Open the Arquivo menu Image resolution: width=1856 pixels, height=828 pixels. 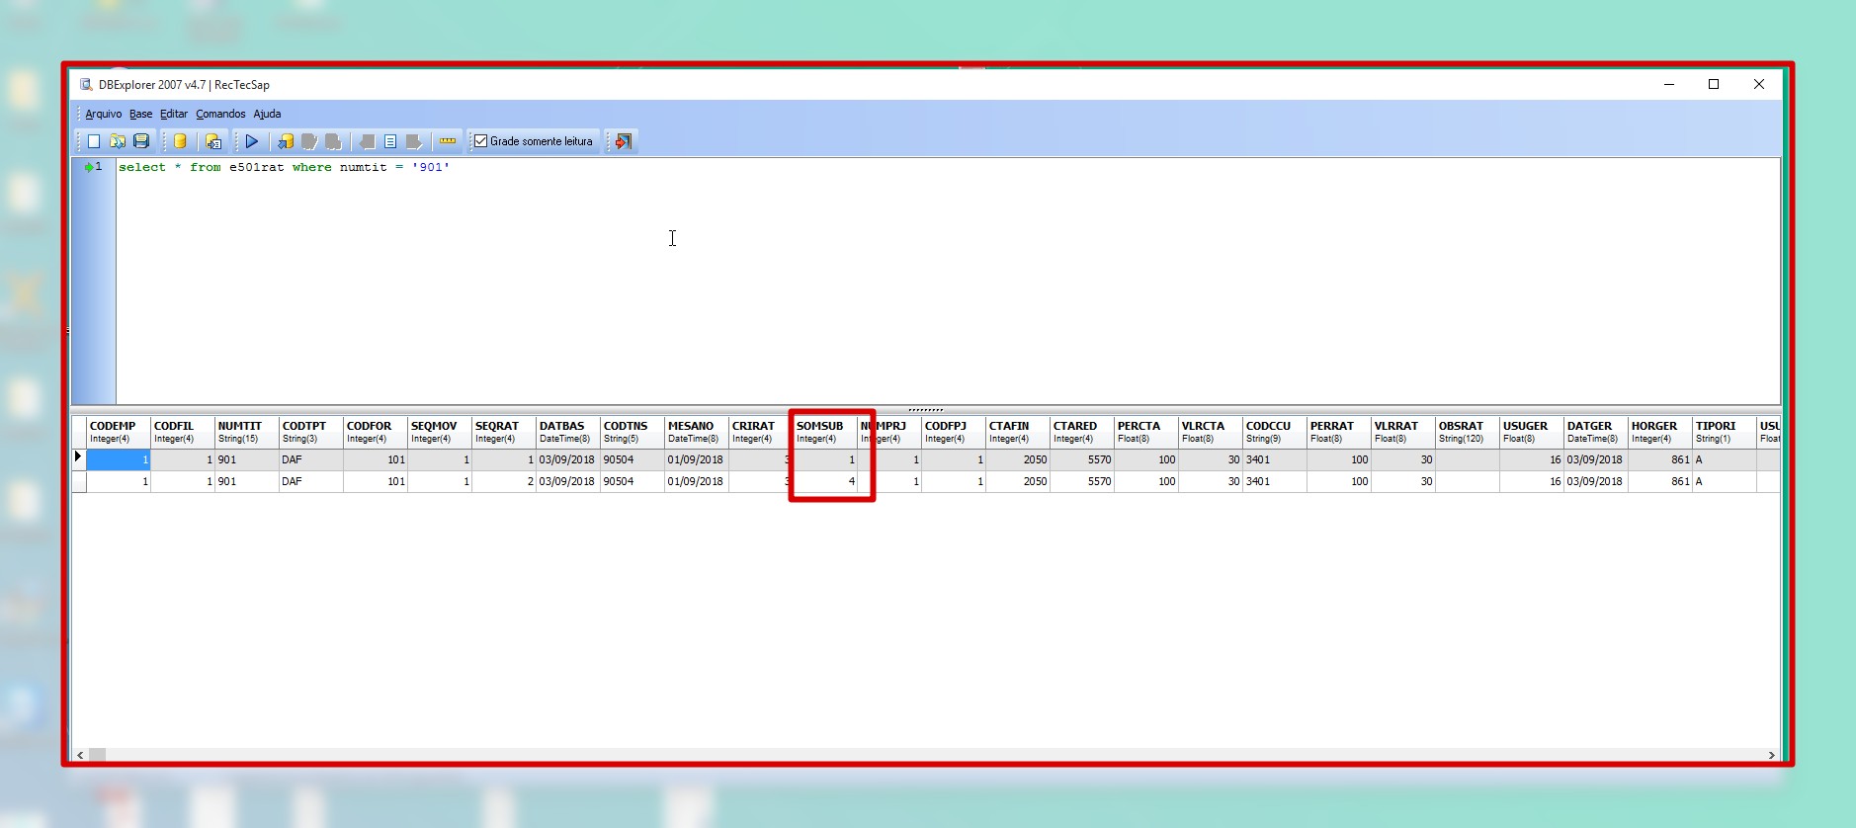(103, 114)
